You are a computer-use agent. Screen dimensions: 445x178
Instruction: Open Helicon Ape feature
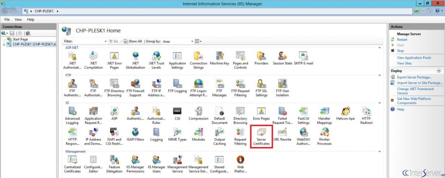point(345,114)
